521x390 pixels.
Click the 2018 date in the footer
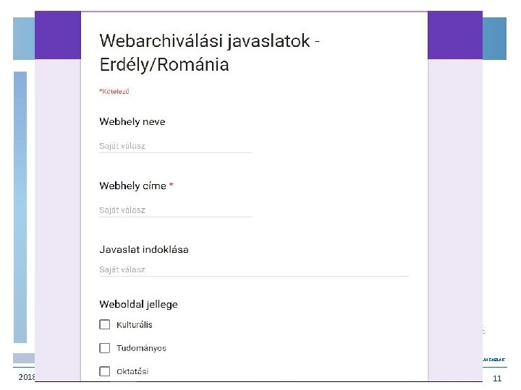tap(27, 378)
